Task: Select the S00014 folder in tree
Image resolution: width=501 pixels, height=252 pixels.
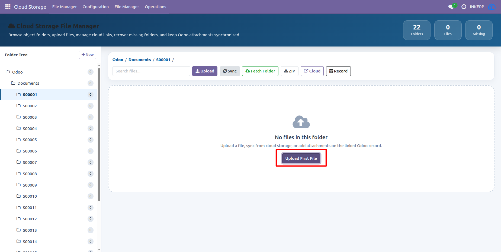Action: [49, 242]
